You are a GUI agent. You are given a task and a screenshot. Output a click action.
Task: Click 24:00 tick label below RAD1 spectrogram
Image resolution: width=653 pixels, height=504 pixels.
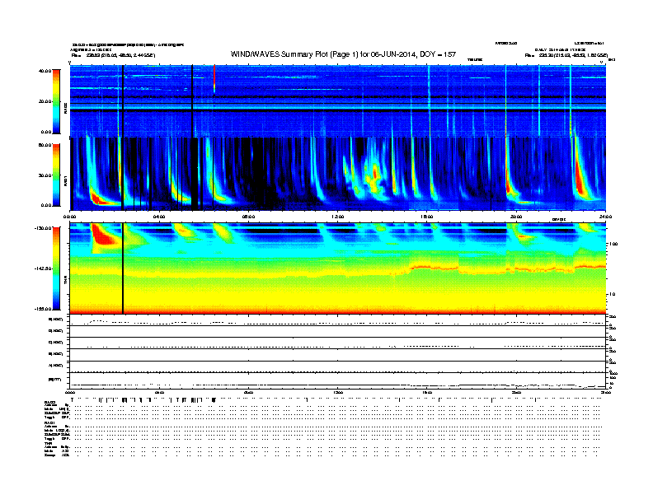click(605, 217)
